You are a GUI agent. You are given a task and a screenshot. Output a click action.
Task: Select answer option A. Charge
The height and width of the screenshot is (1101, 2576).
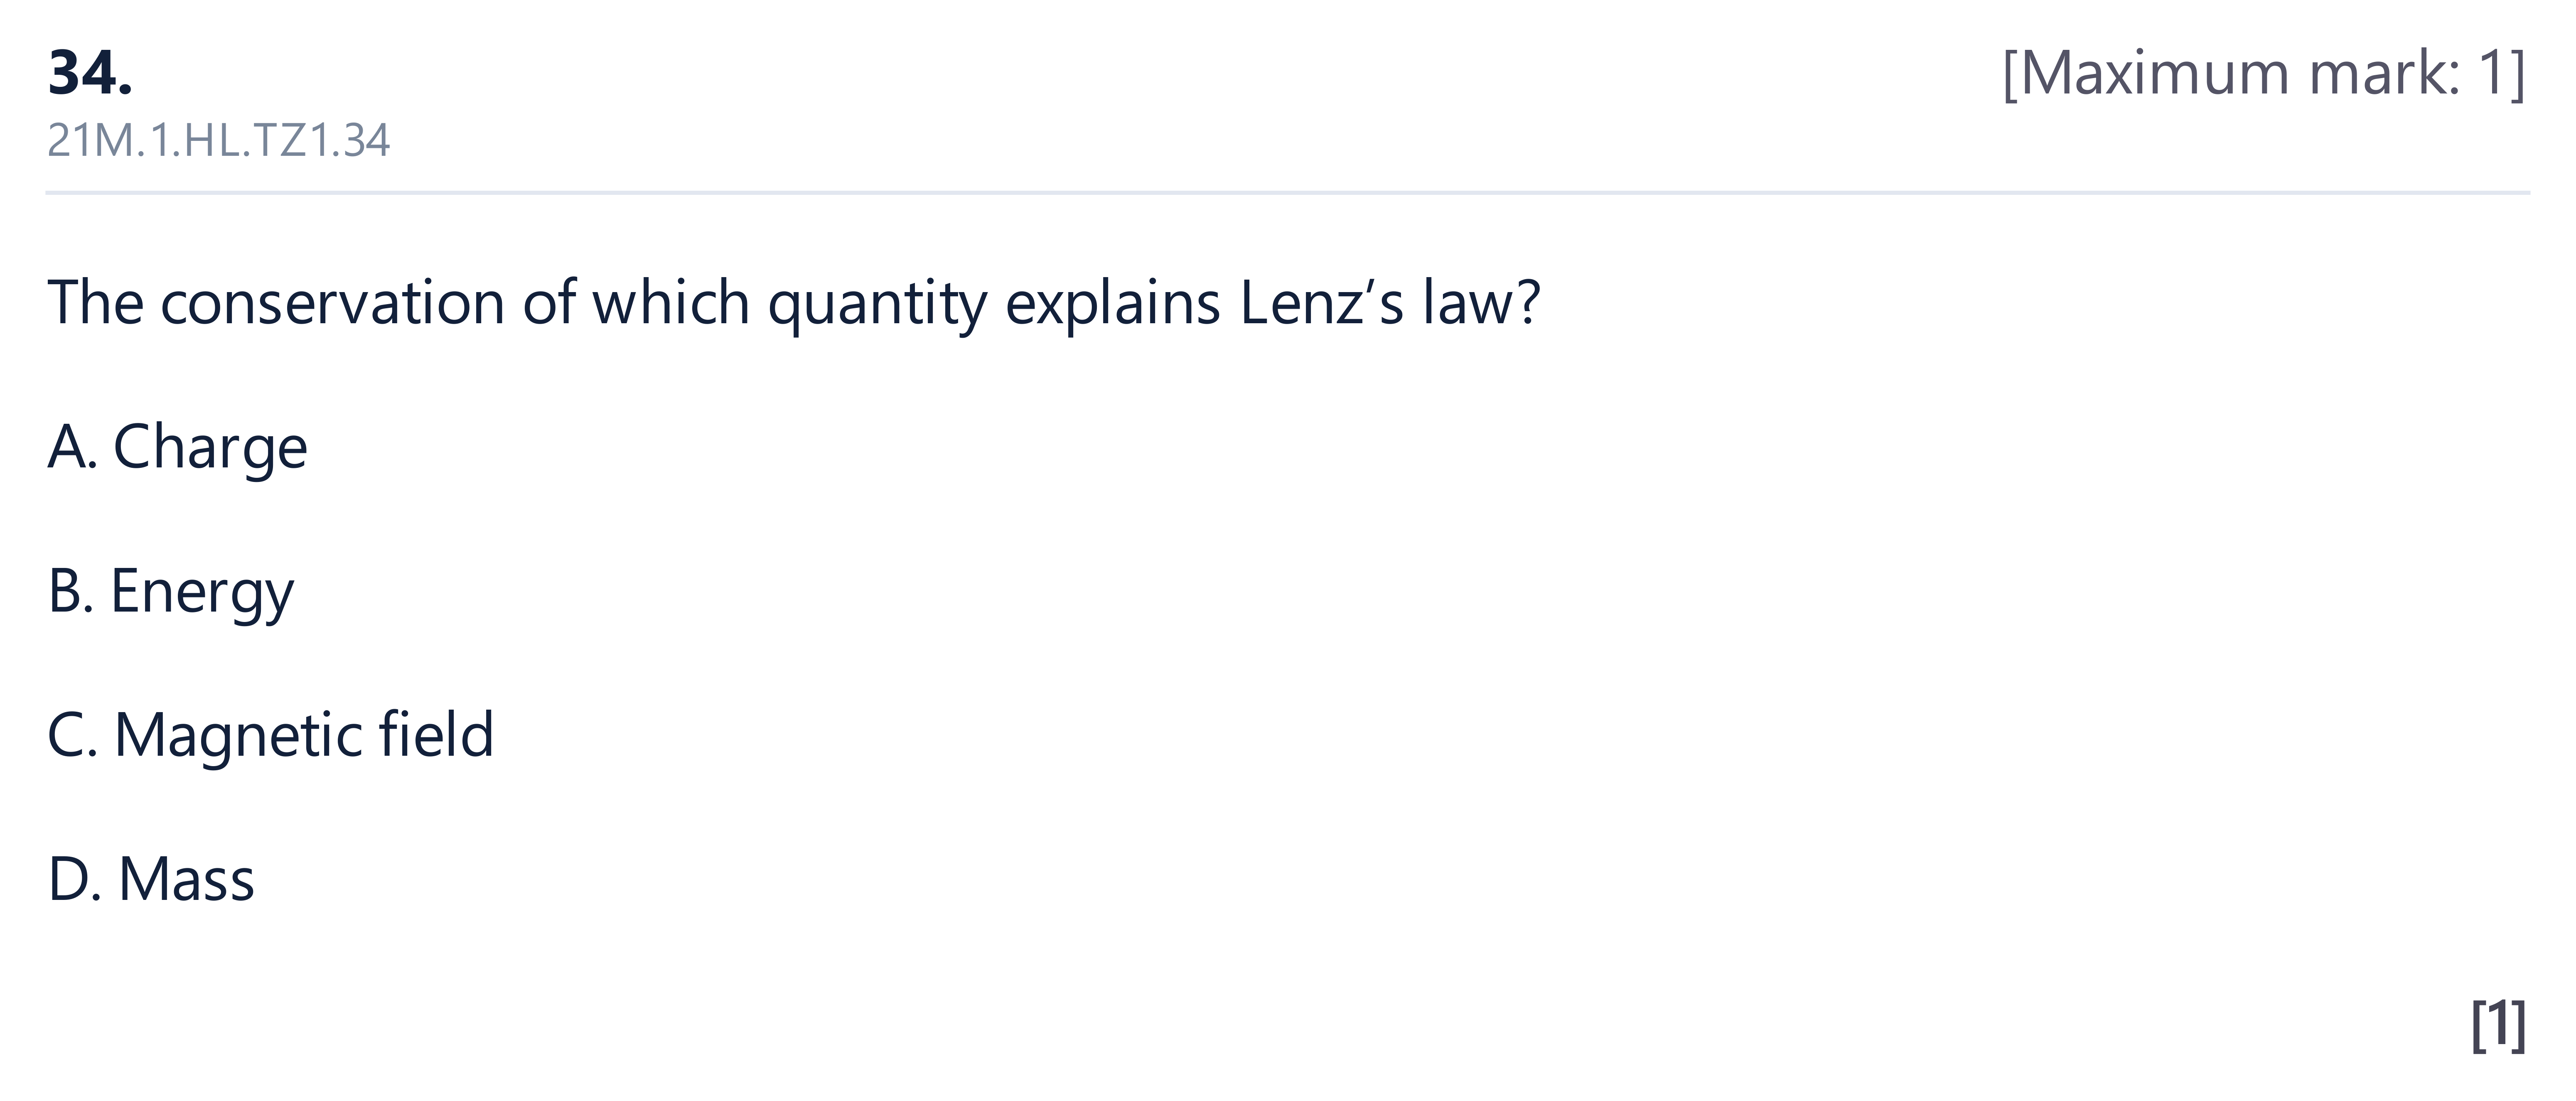177,447
